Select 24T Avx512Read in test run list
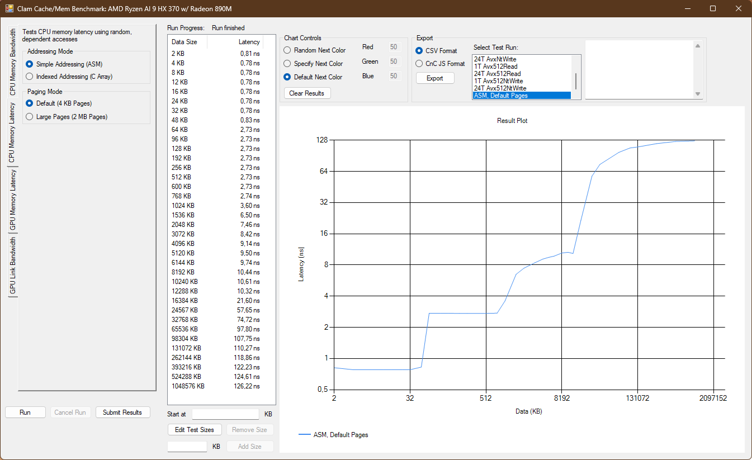 [x=497, y=74]
